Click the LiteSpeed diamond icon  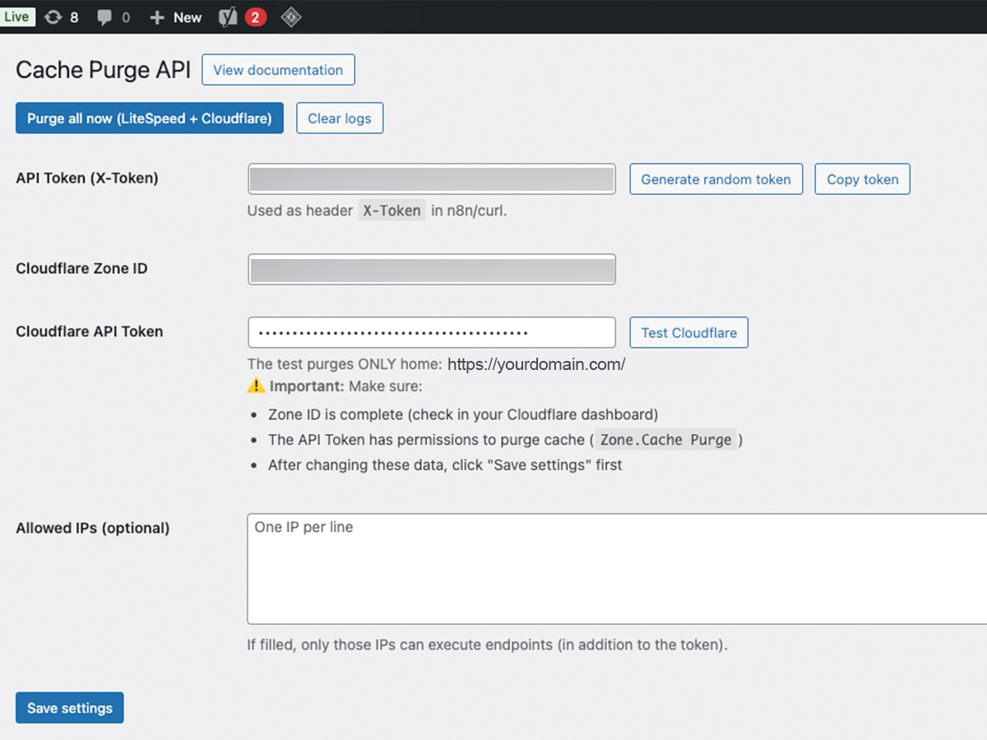pos(290,17)
